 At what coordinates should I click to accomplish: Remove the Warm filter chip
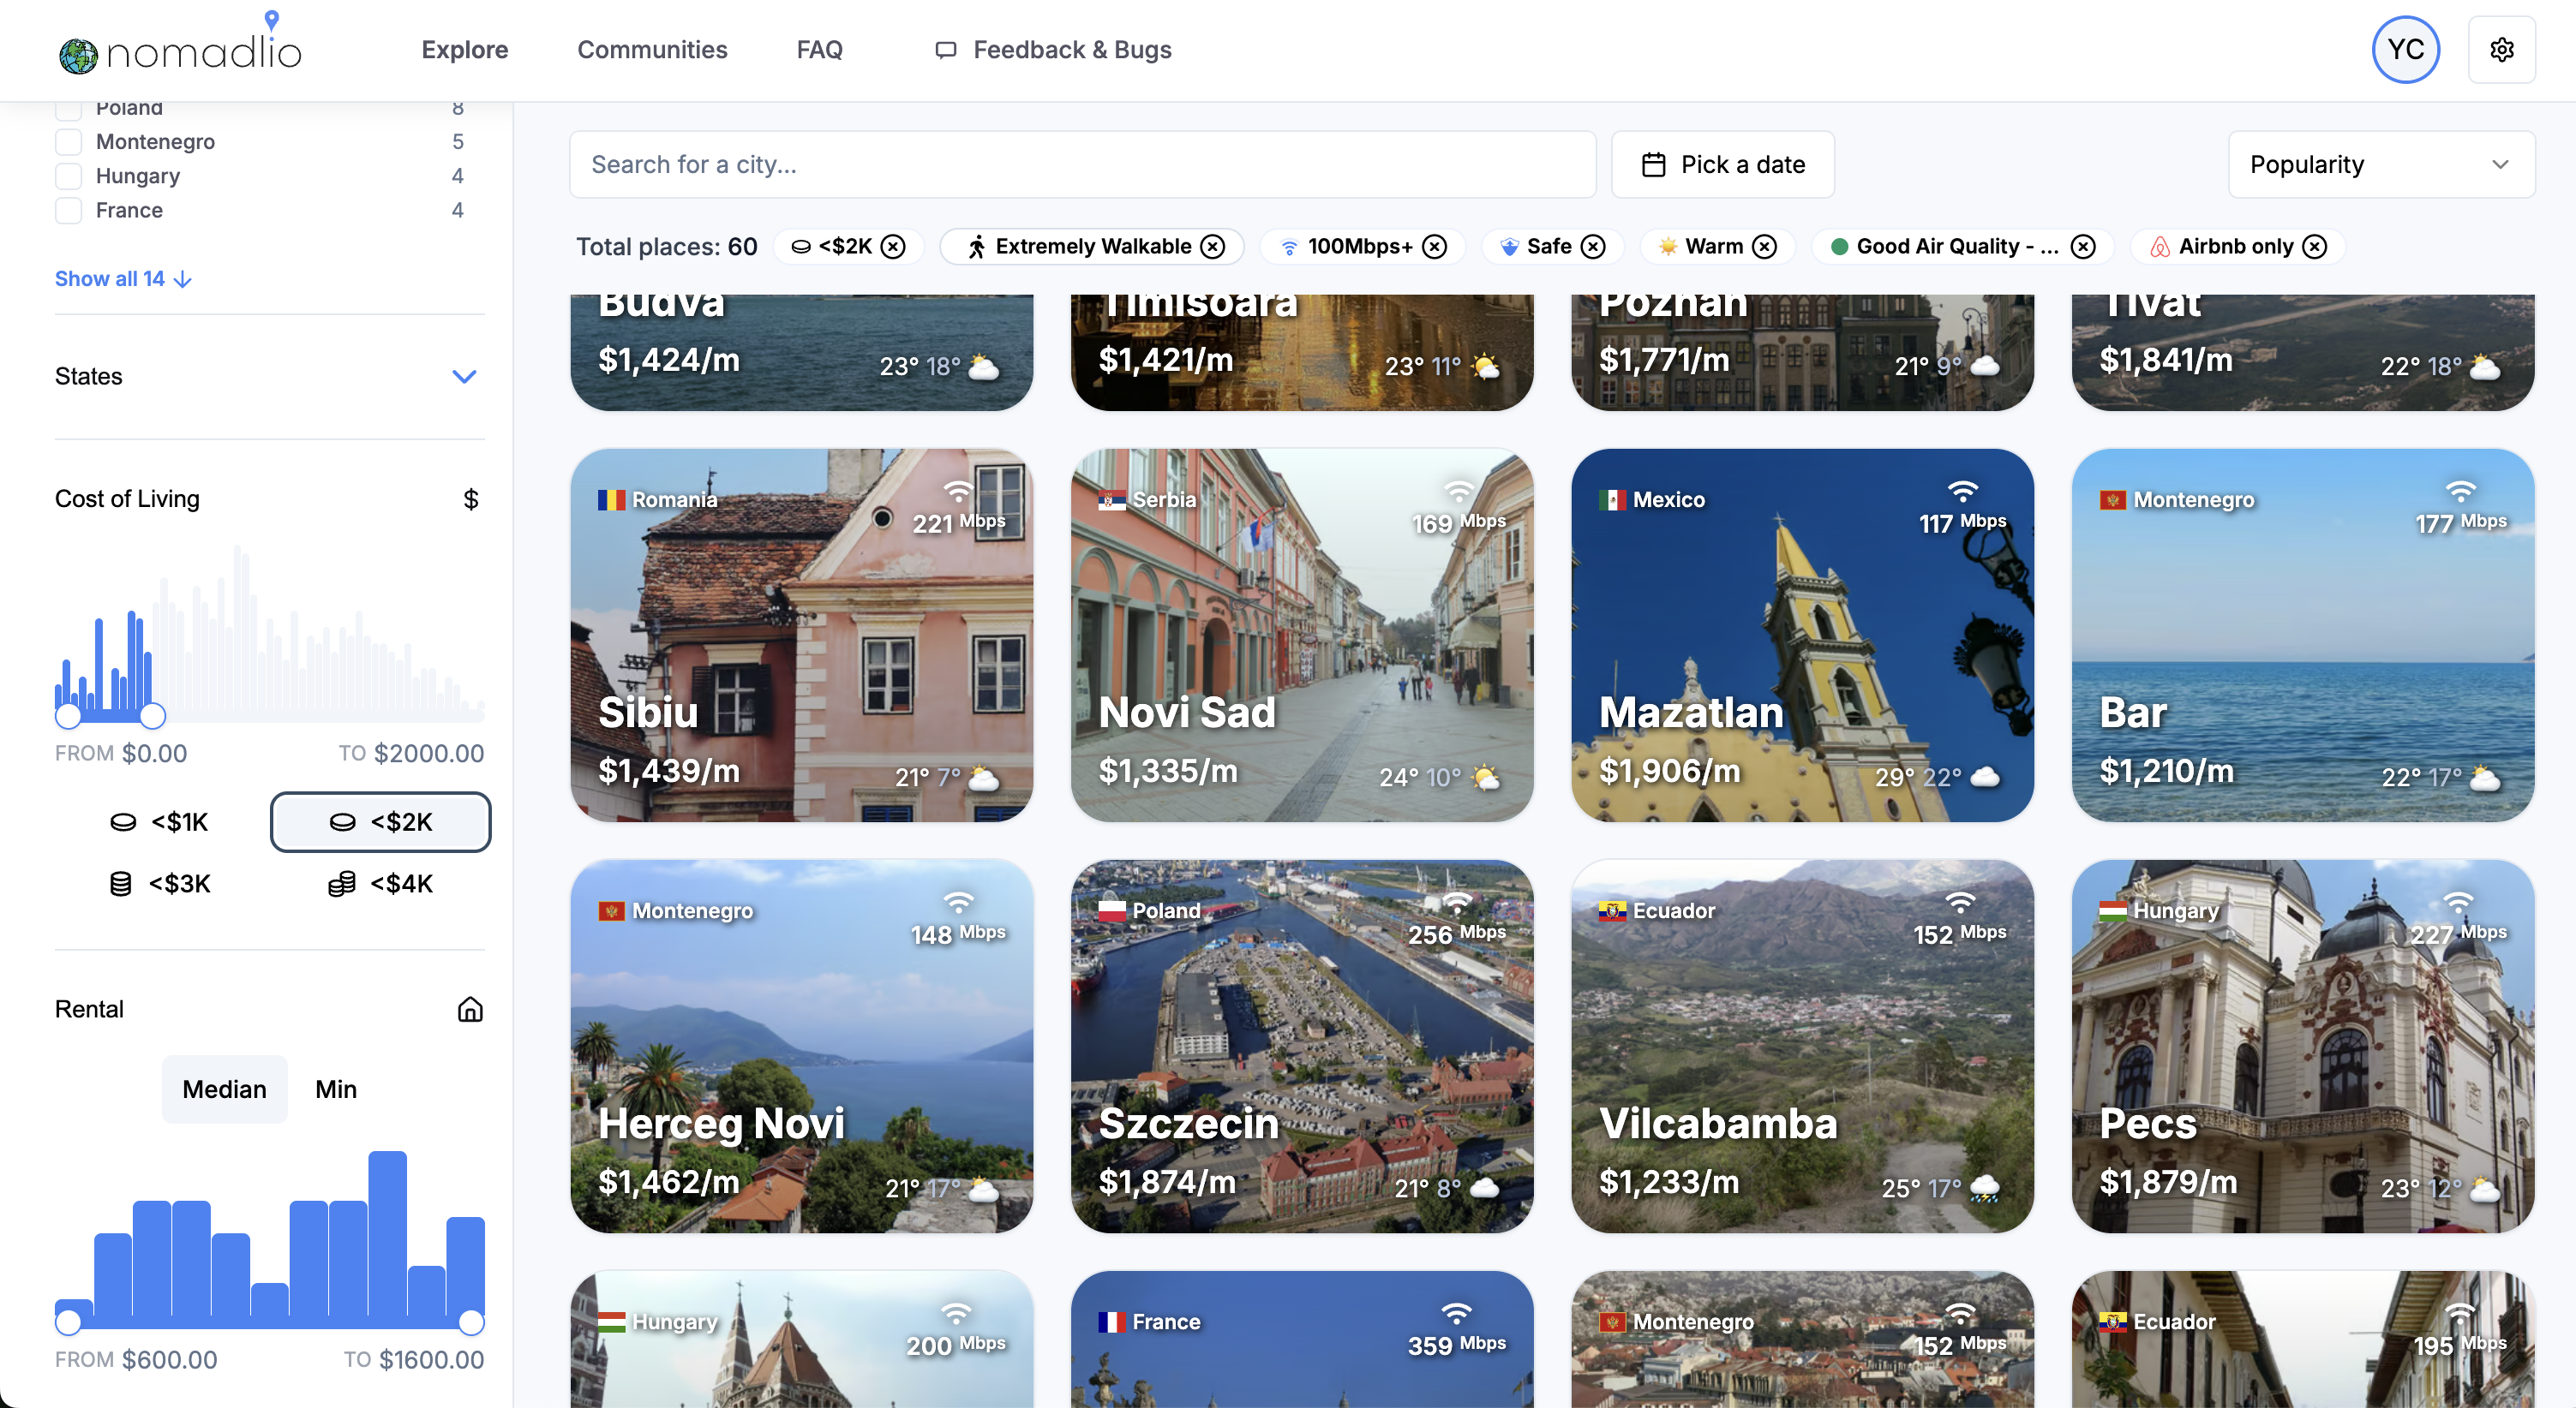[x=1765, y=247]
